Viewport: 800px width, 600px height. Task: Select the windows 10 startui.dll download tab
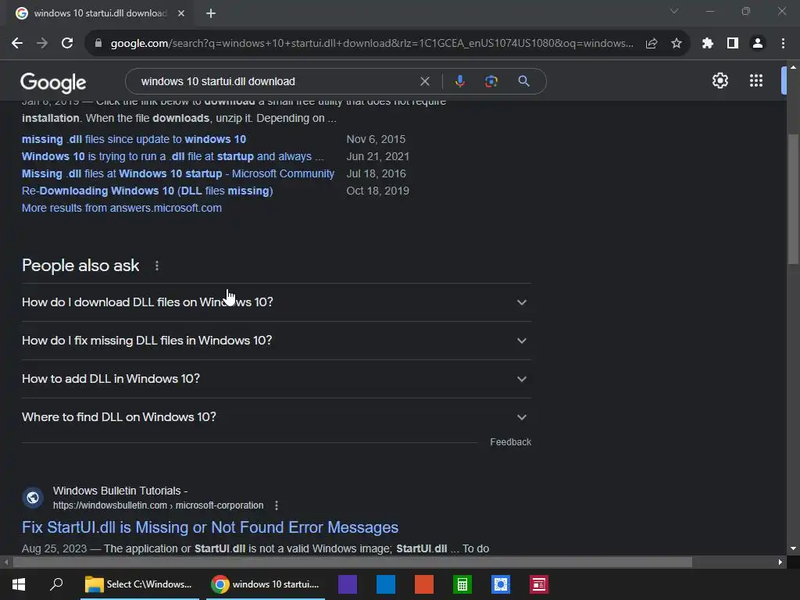point(100,13)
